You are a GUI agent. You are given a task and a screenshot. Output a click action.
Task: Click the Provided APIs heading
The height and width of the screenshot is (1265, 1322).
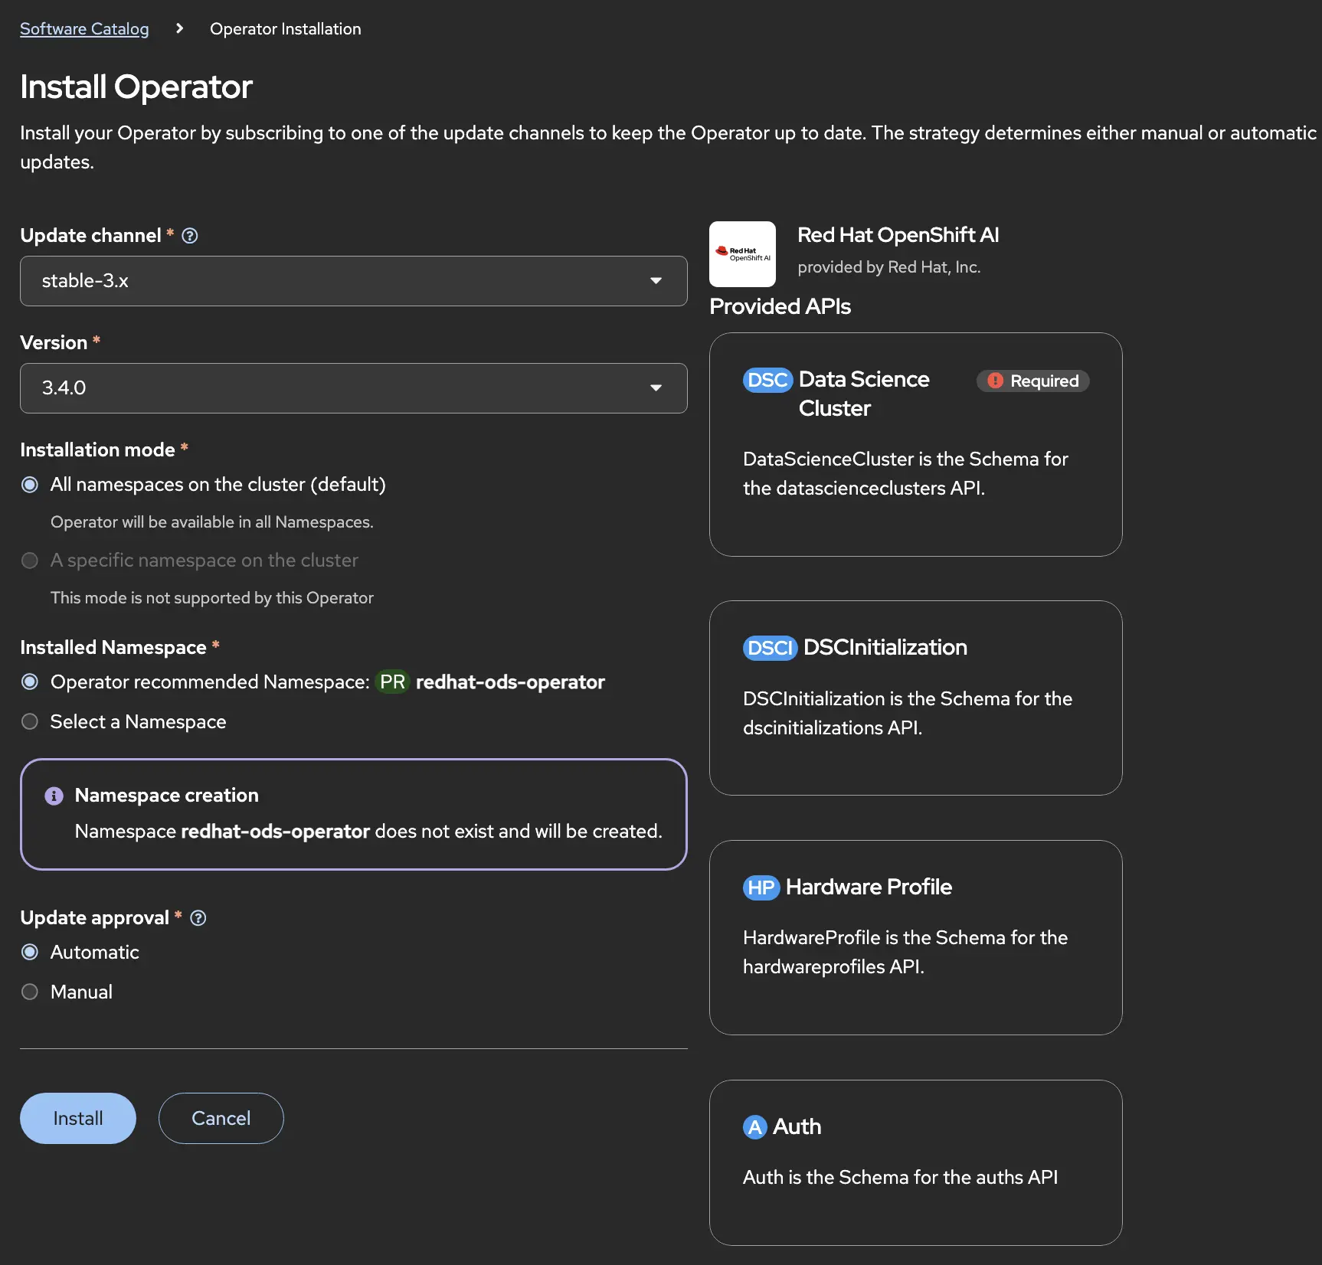[x=780, y=306]
